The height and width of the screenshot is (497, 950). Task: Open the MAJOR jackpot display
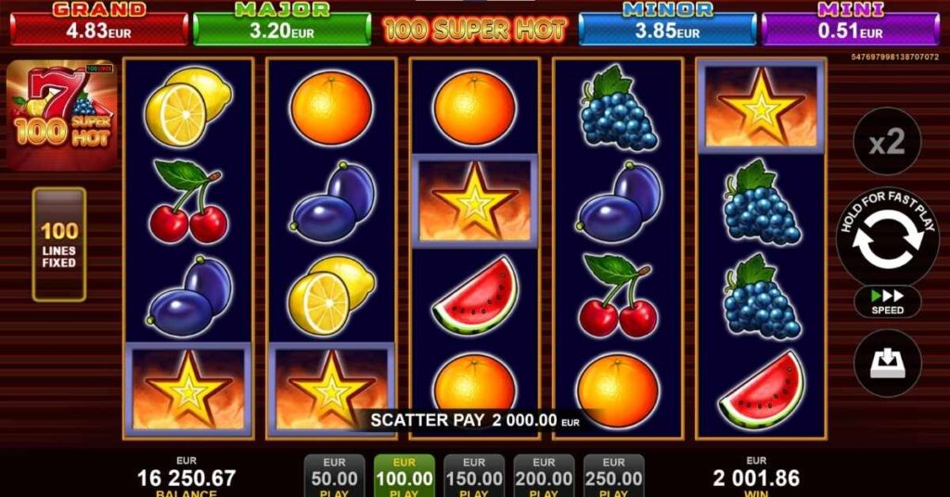tap(282, 25)
